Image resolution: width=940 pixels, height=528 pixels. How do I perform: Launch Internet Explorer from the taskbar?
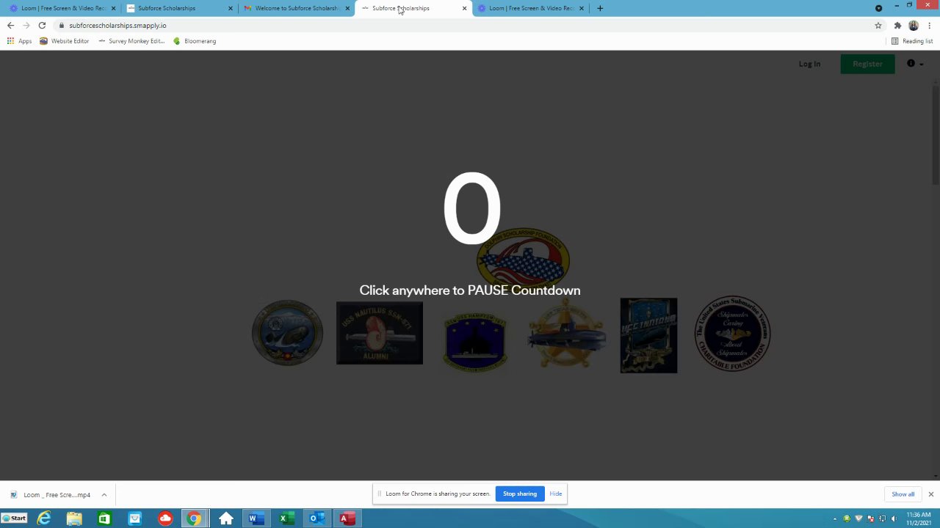44,518
